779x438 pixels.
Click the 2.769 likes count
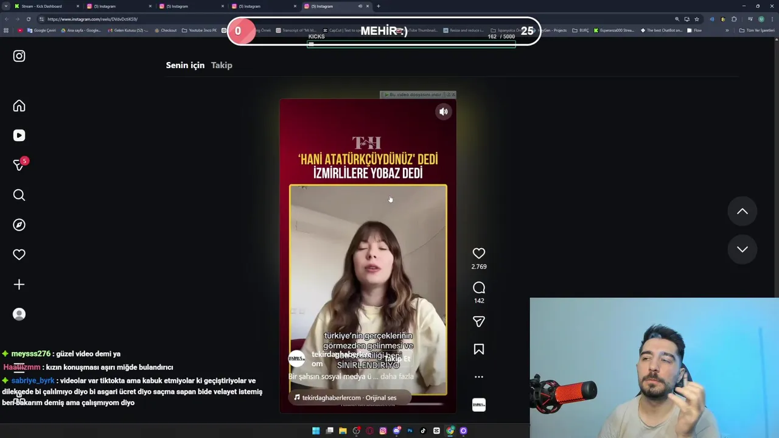click(479, 266)
